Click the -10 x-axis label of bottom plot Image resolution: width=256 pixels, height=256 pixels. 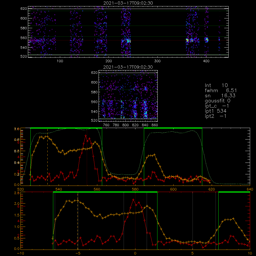20,253
